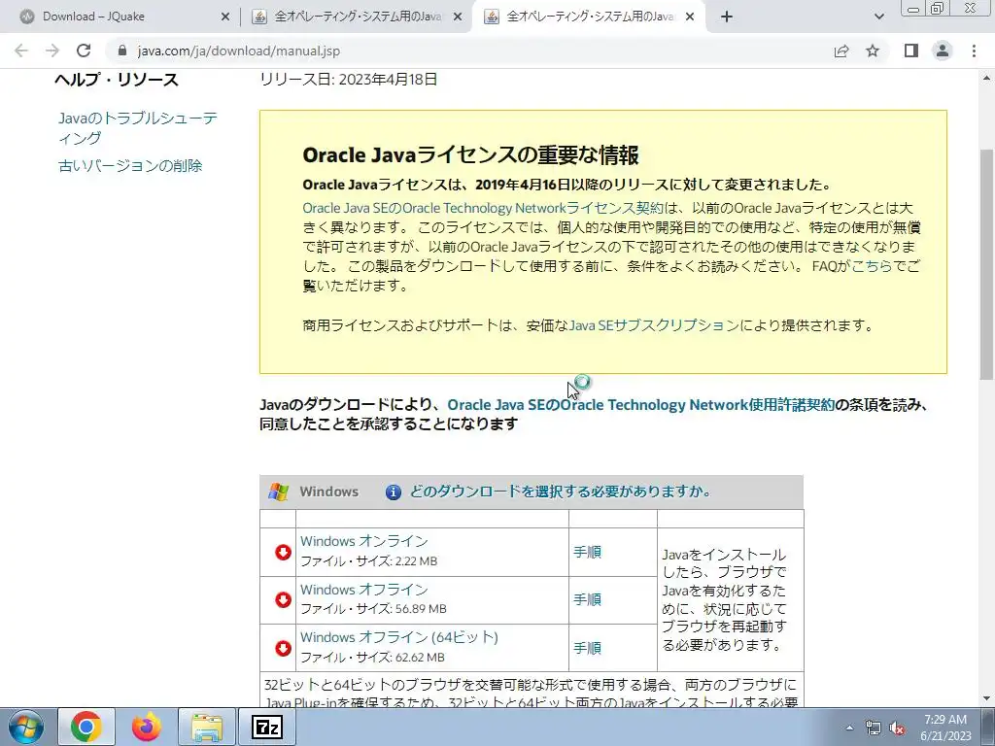Download Windows オフライン installer link

(364, 590)
